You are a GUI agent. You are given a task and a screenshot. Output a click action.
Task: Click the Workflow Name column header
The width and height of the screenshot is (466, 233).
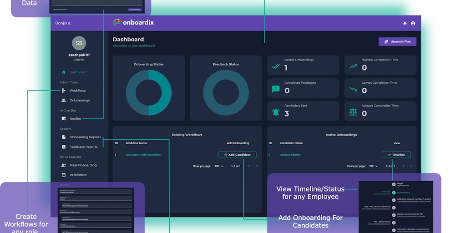(x=136, y=143)
